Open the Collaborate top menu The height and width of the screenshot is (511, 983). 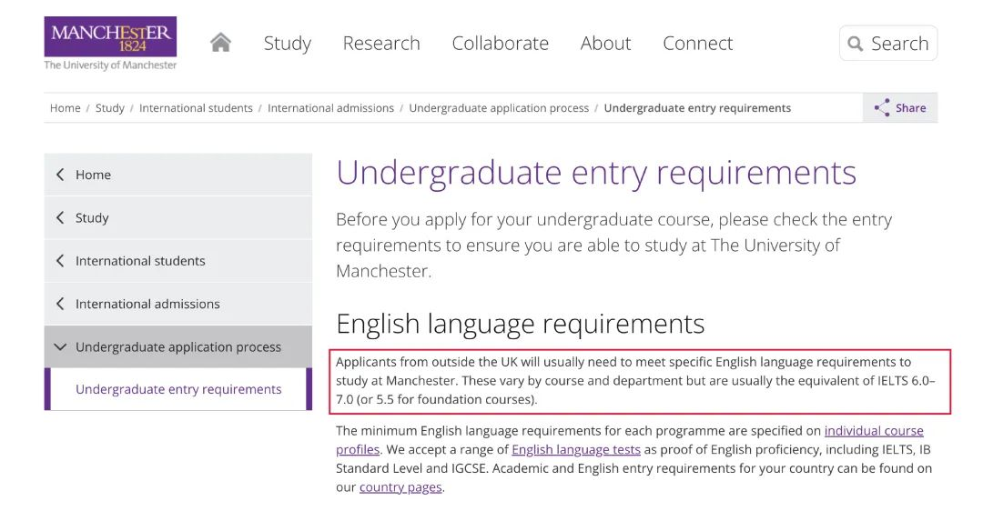pos(501,44)
